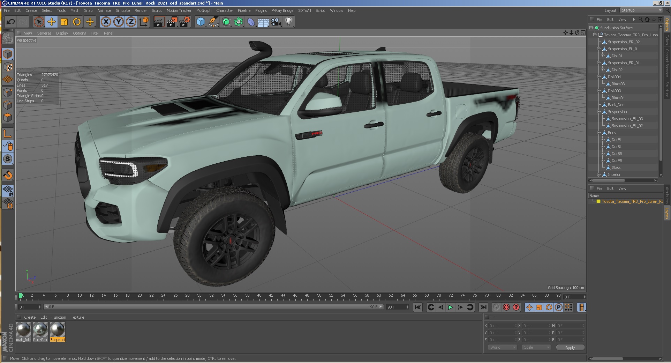Open viewport Cameras menu
Image resolution: width=671 pixels, height=363 pixels.
tap(44, 33)
